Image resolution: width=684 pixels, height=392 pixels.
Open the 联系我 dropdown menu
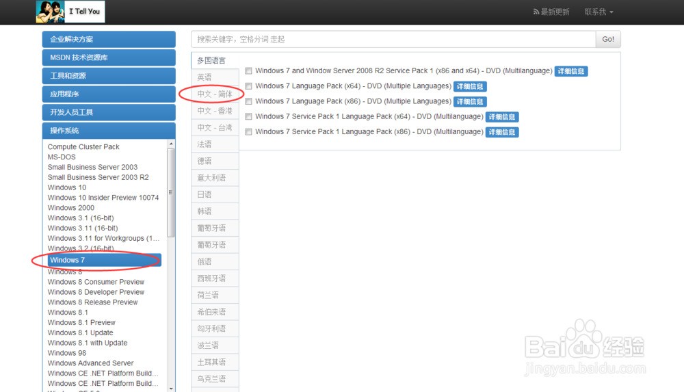tap(598, 12)
